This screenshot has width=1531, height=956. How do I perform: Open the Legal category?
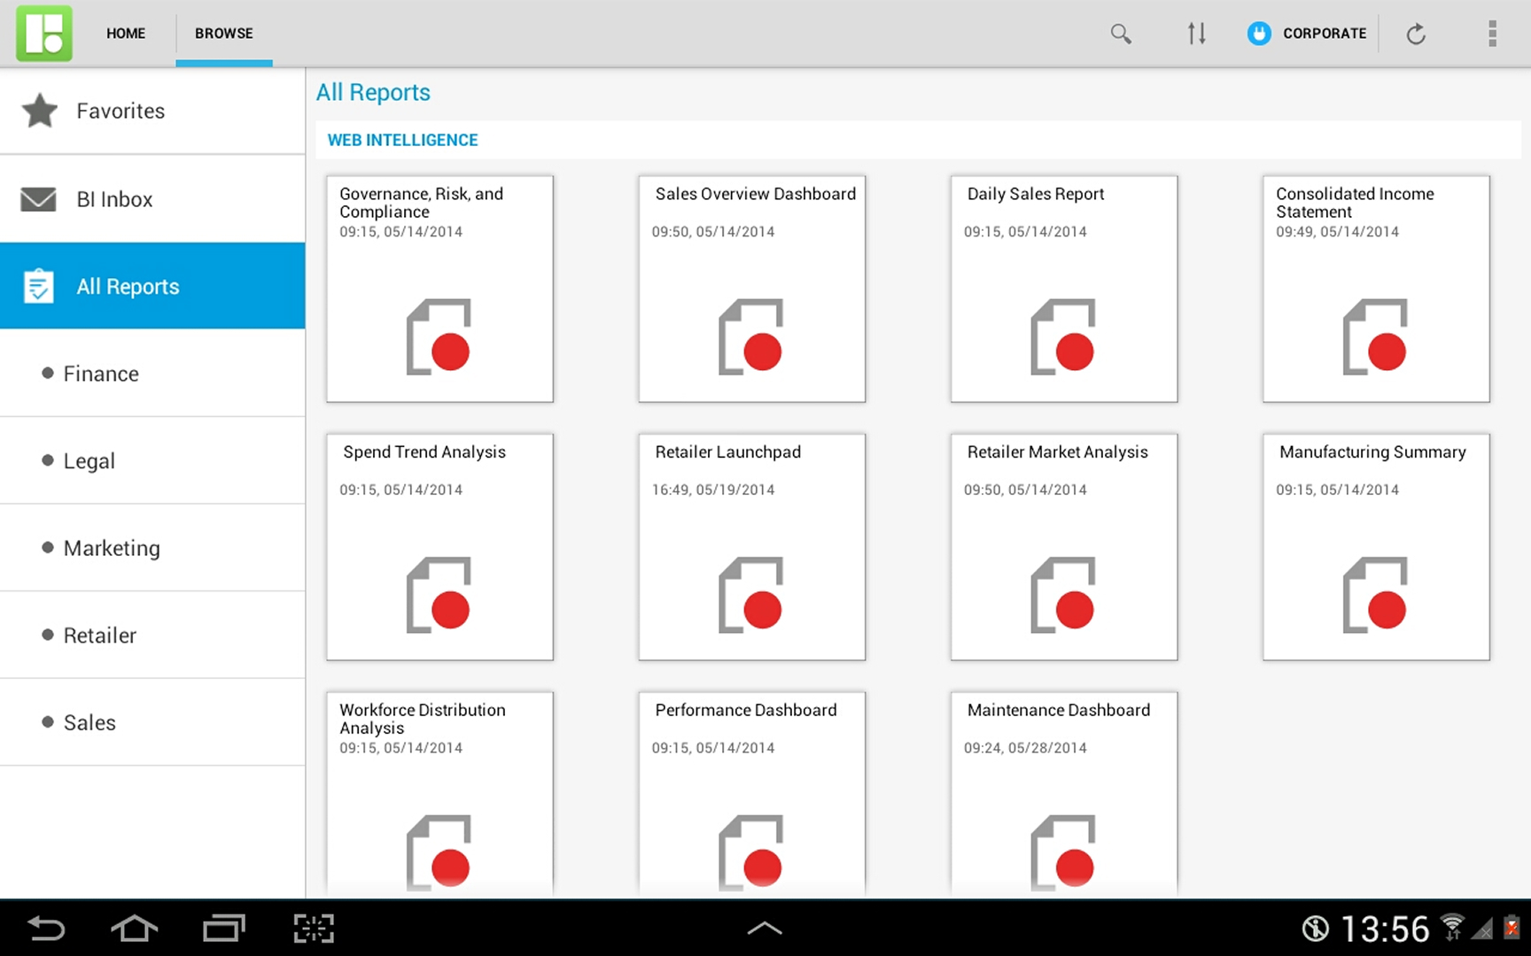click(x=152, y=460)
